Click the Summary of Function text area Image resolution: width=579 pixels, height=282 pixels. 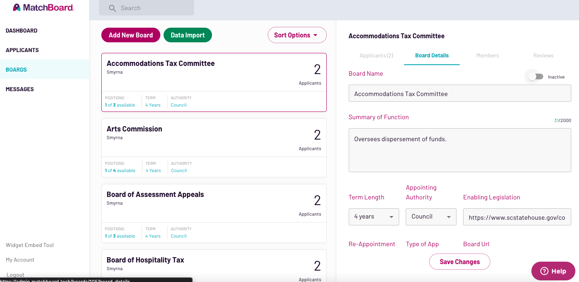tap(460, 150)
